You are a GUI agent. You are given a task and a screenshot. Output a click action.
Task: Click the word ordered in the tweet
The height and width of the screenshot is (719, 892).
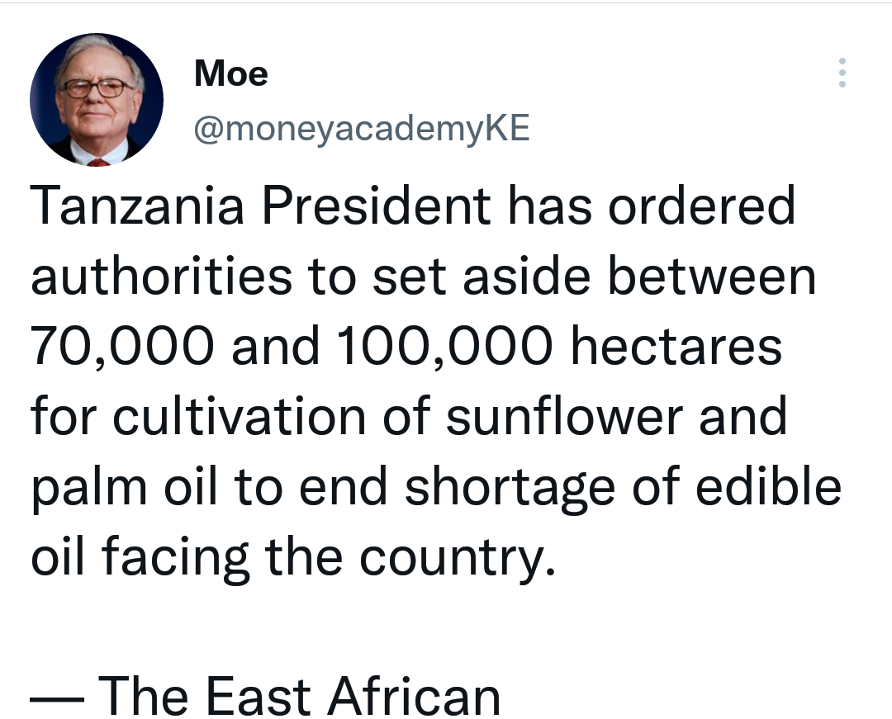[x=701, y=206]
